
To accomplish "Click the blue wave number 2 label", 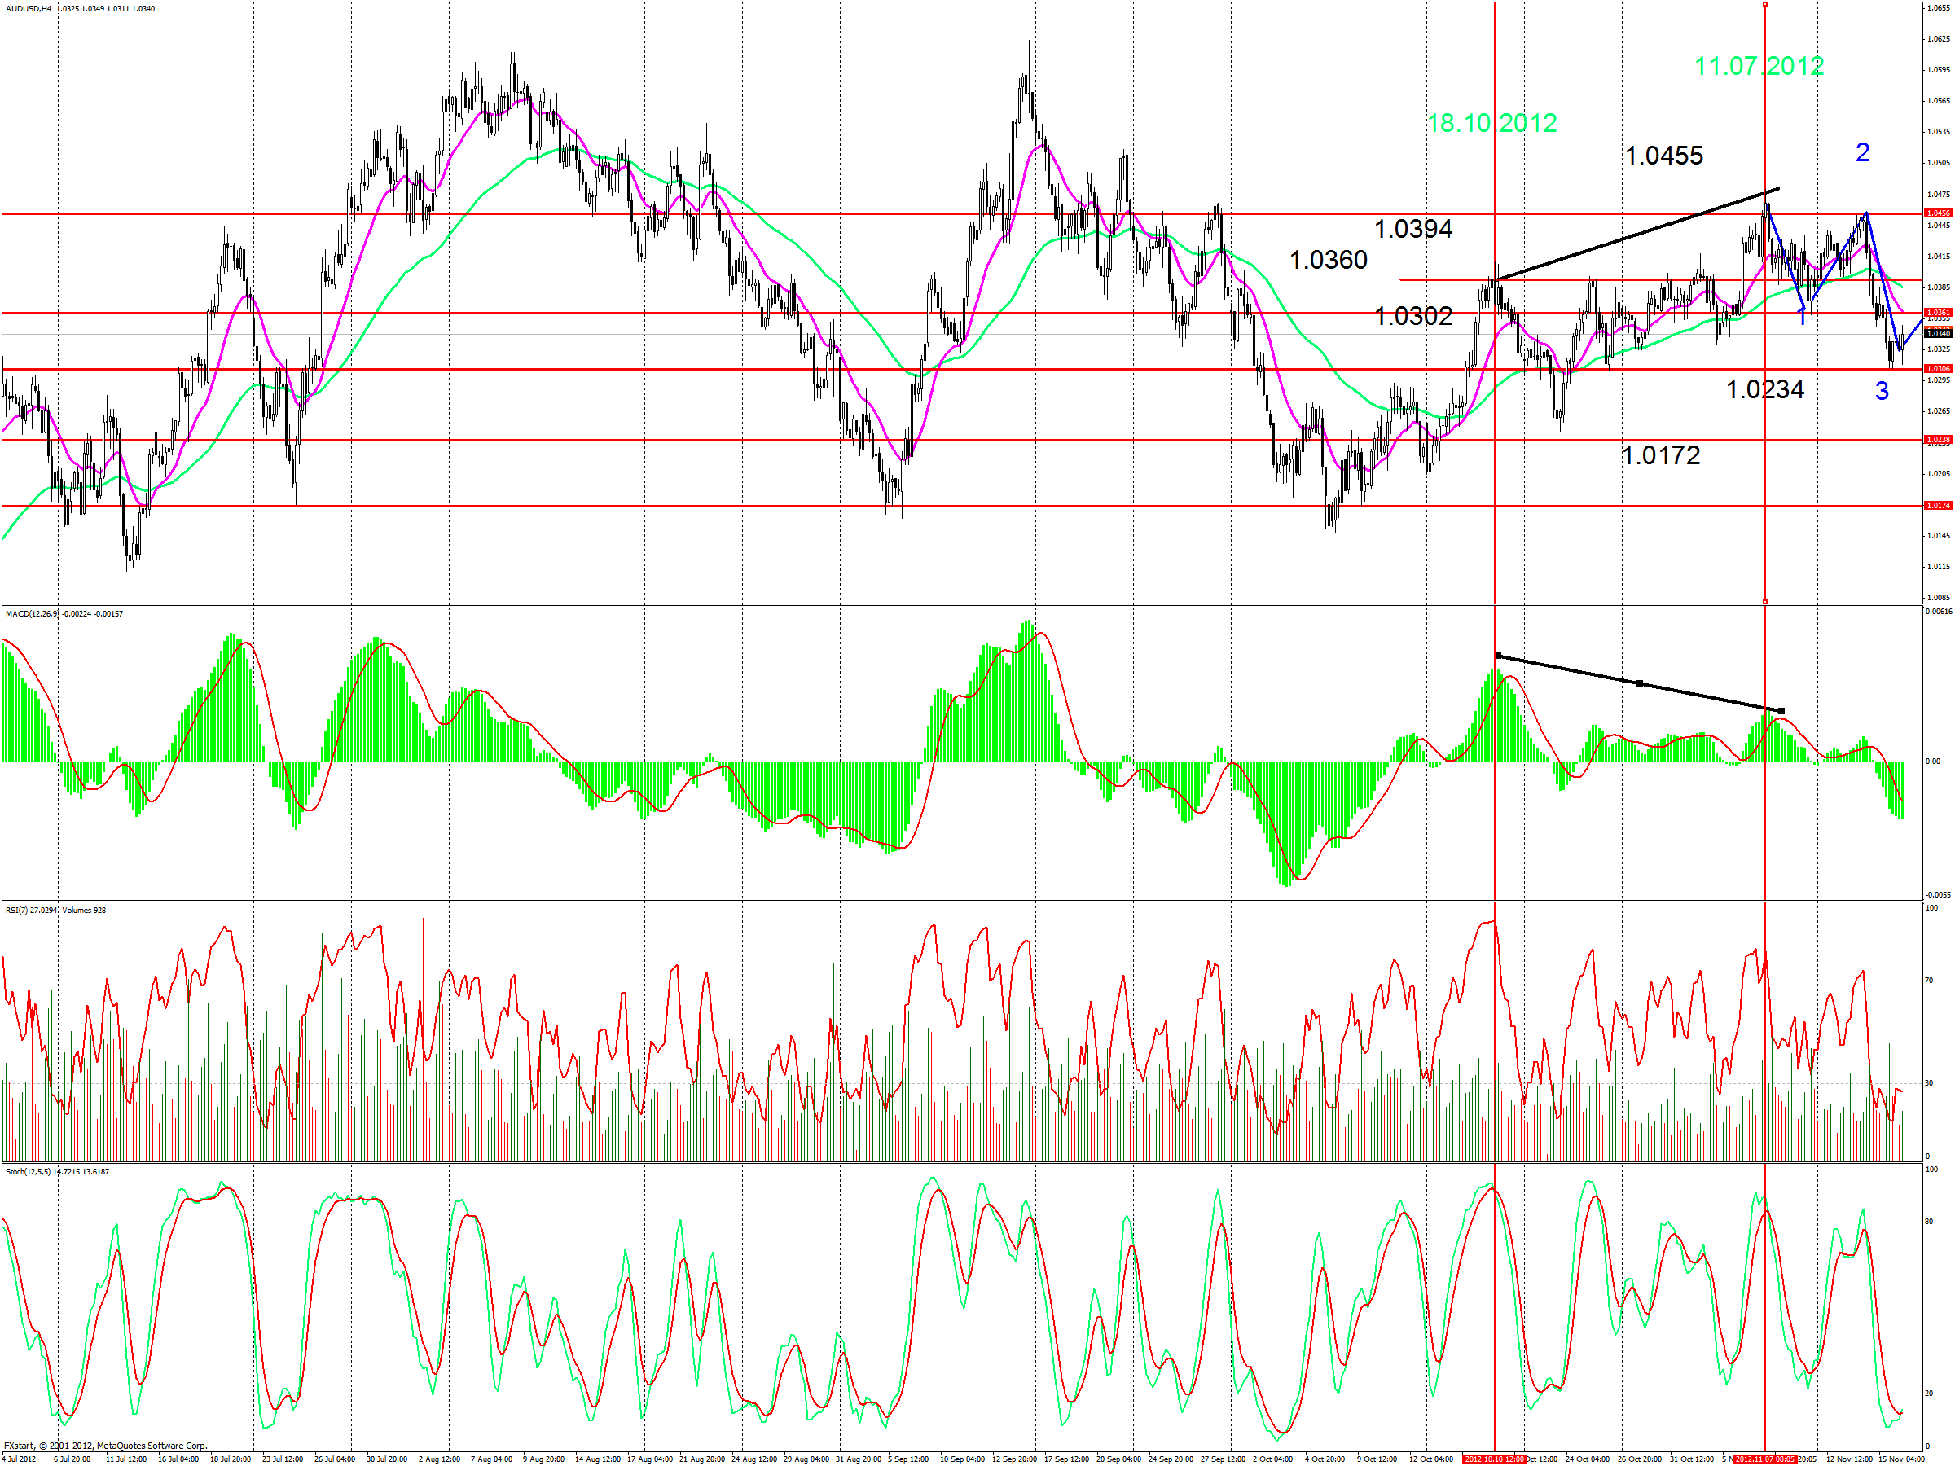I will [x=1862, y=152].
